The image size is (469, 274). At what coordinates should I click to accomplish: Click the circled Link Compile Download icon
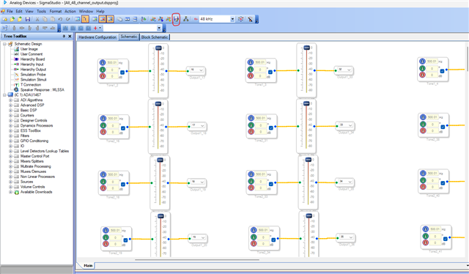[x=176, y=19]
